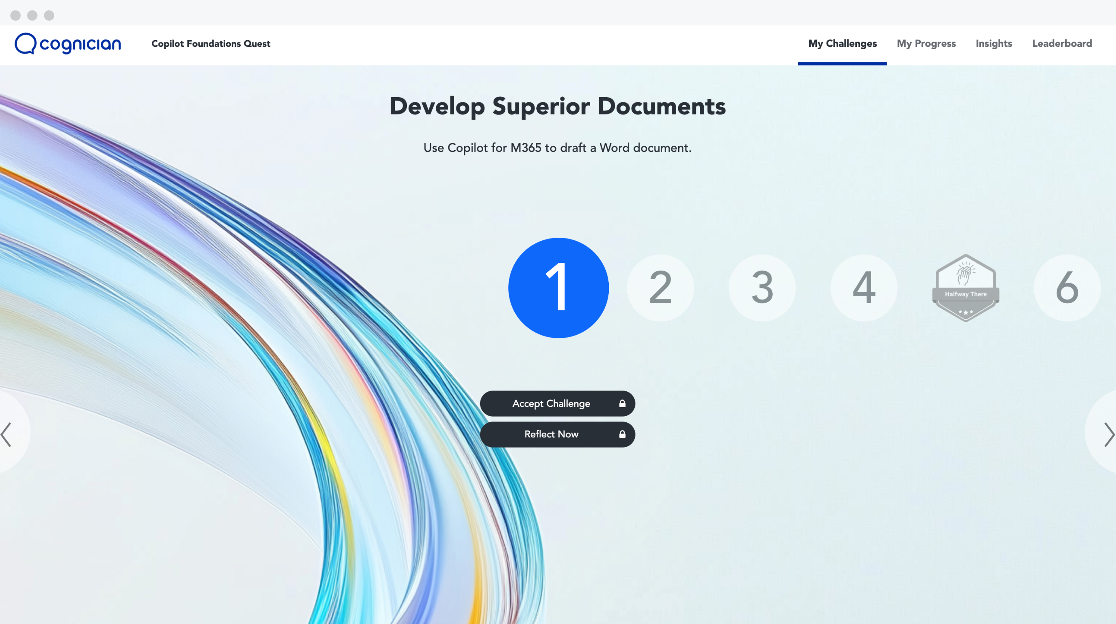
Task: Click Copilot Foundations Quest title
Action: point(210,44)
